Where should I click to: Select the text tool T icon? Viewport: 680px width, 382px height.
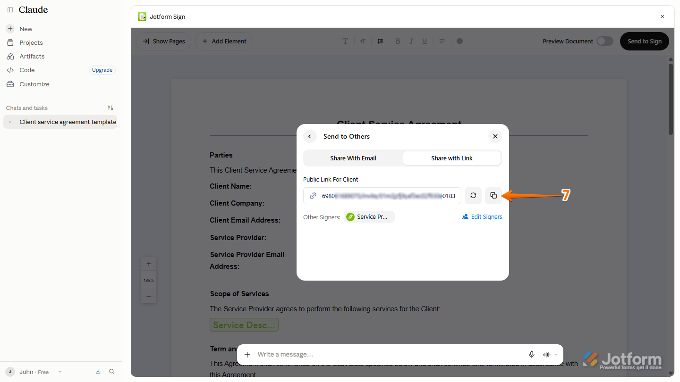345,41
